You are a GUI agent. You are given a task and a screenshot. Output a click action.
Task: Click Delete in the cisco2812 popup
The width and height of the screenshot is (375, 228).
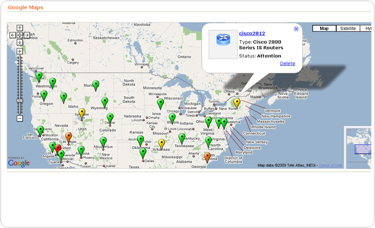click(x=287, y=63)
